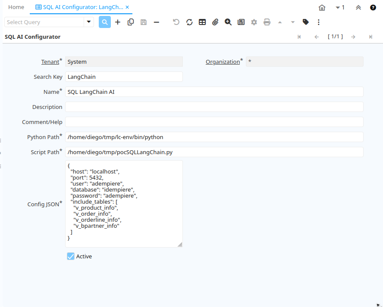Viewport: 383px width, 307px height.
Task: Open the more options kebab menu
Action: pyautogui.click(x=319, y=22)
